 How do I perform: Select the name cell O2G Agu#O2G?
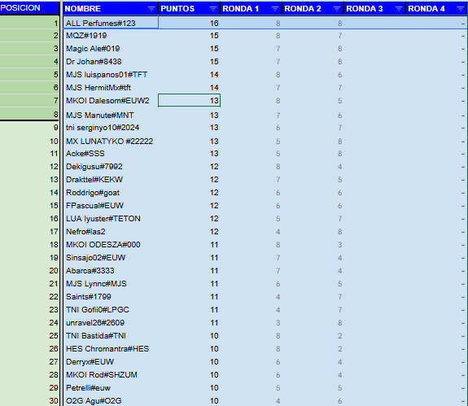tap(111, 400)
